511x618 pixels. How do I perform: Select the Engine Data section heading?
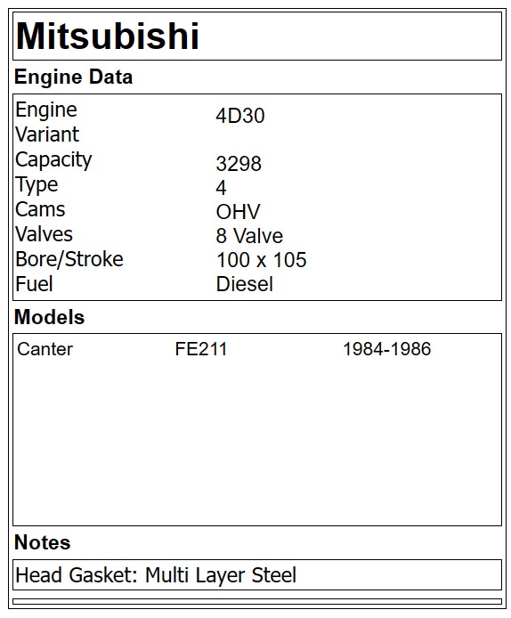pyautogui.click(x=73, y=77)
